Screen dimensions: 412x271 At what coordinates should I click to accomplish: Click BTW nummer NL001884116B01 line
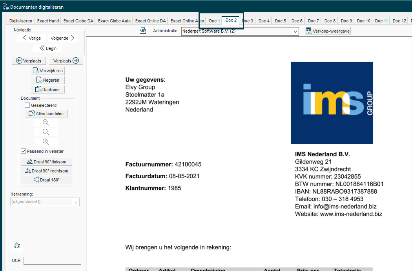tap(339, 184)
